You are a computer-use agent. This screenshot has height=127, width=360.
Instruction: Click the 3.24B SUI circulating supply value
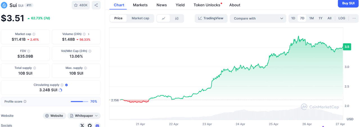point(48,90)
